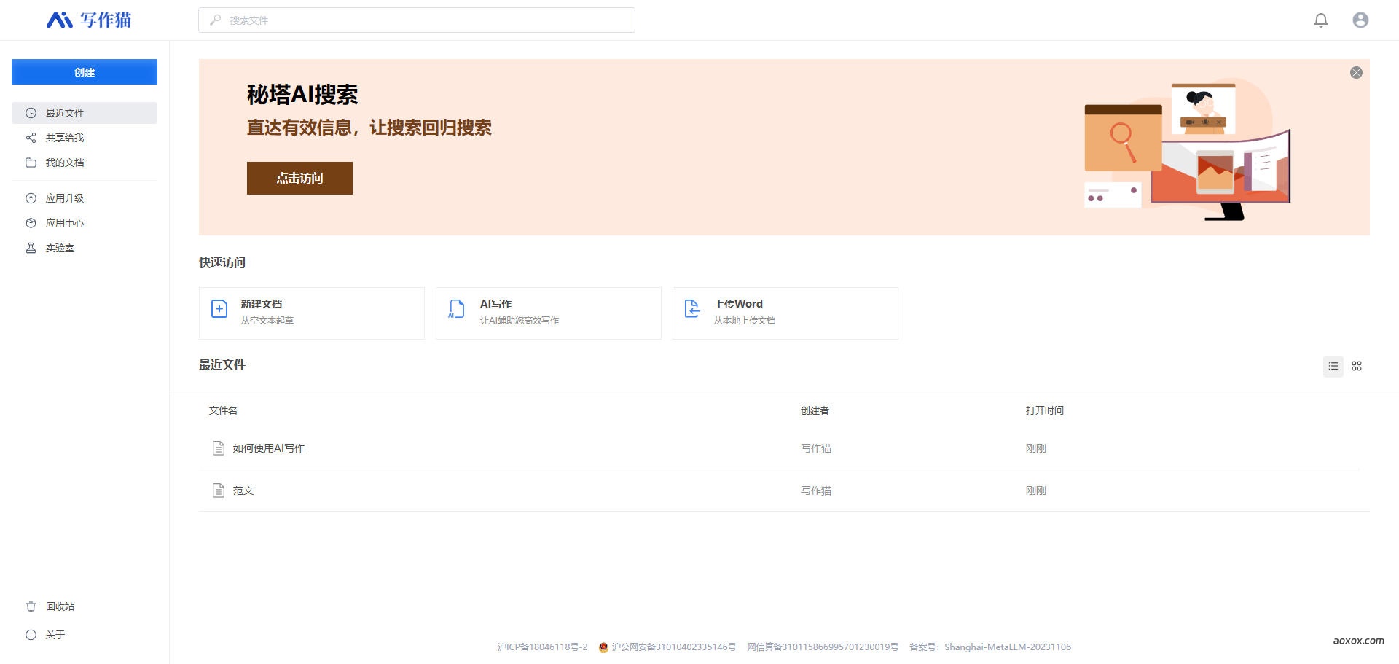The width and height of the screenshot is (1399, 664).
Task: Select 我的文档 in the sidebar
Action: 65,162
